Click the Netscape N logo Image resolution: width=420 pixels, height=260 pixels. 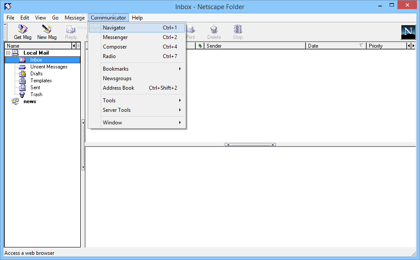(x=407, y=31)
